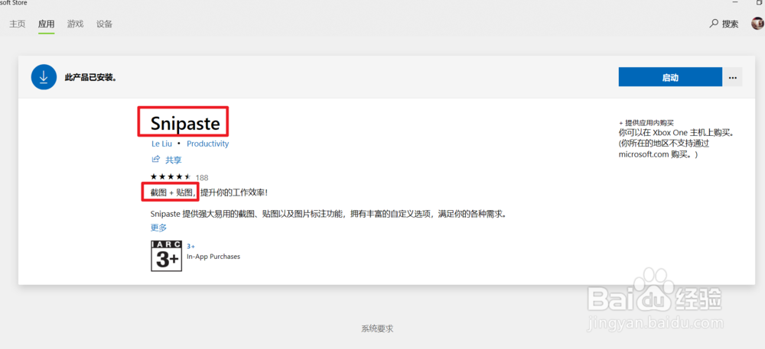The height and width of the screenshot is (349, 765).
Task: Click the blue download status icon
Action: click(44, 77)
